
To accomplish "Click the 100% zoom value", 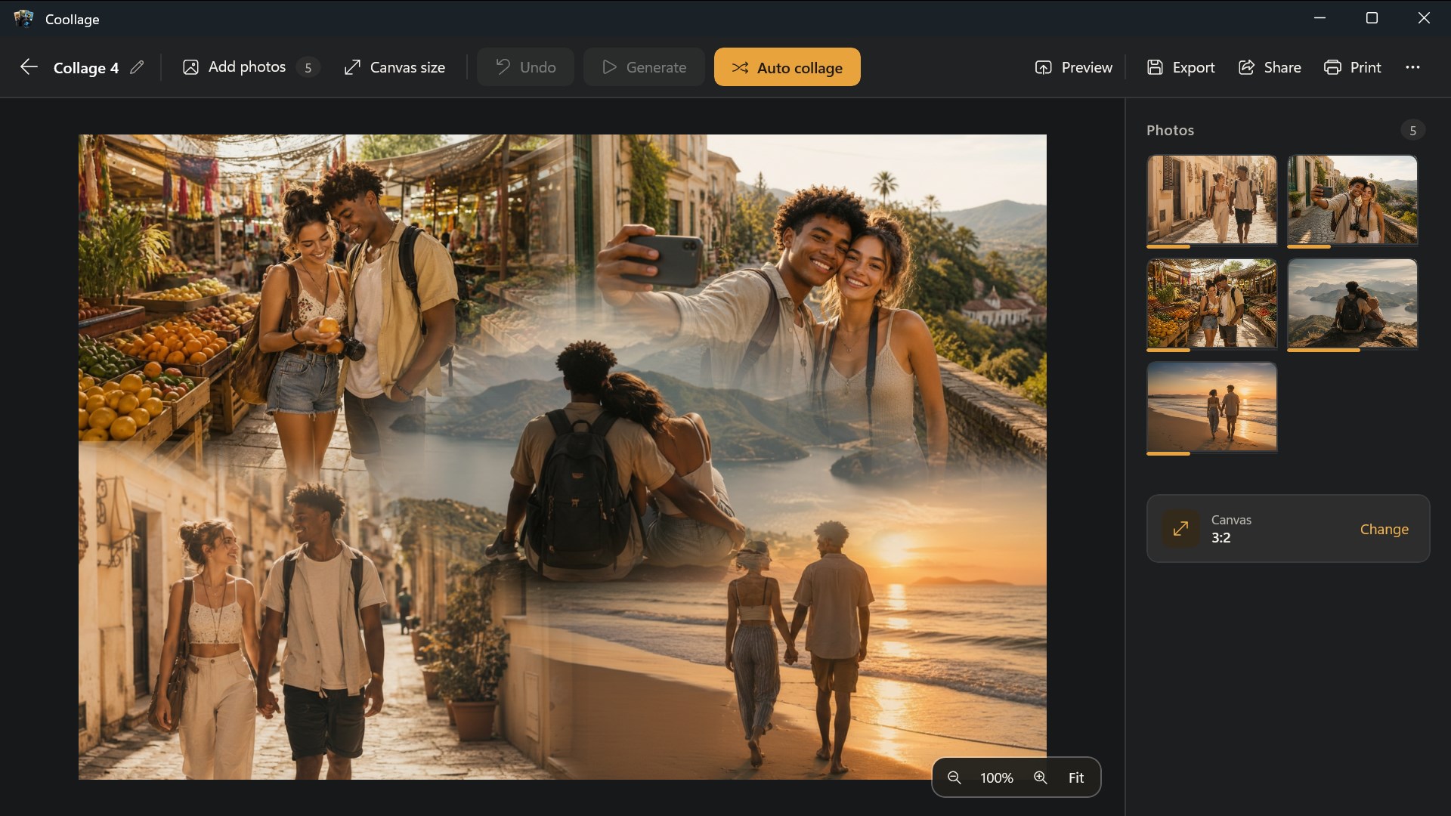I will (x=996, y=777).
